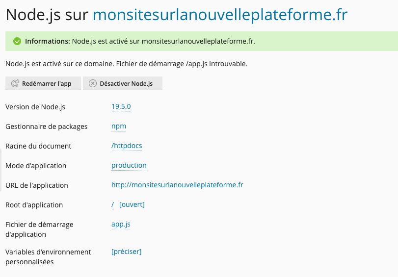Click the slash application root path
The height and width of the screenshot is (277, 398).
pos(113,204)
